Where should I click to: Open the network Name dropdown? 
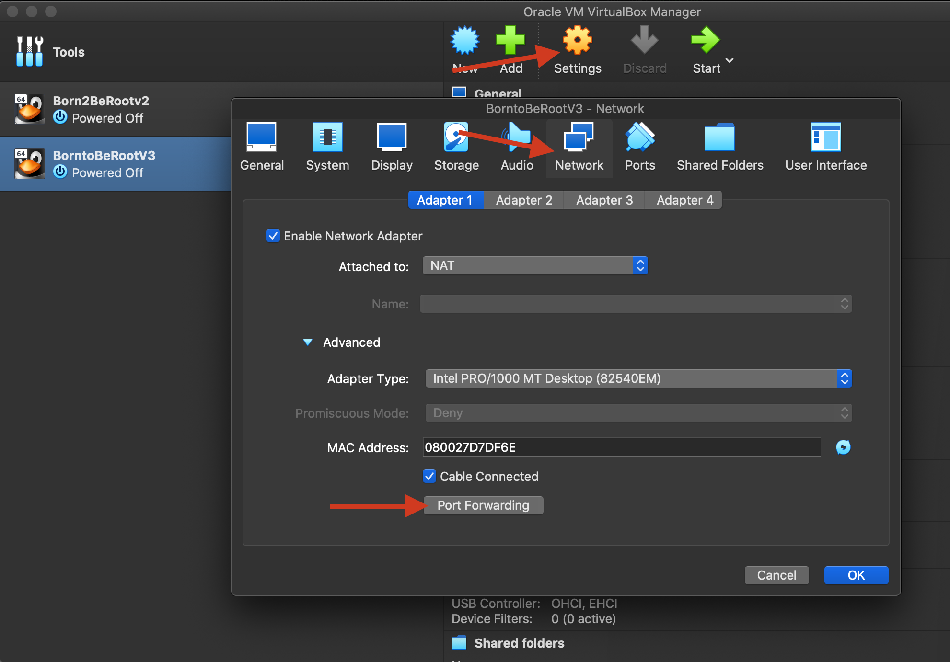point(636,304)
